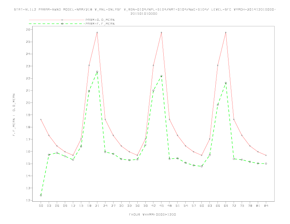This screenshot has height=224, width=290.
Task: Click x-axis forecast hour label 84
Action: tap(266, 206)
